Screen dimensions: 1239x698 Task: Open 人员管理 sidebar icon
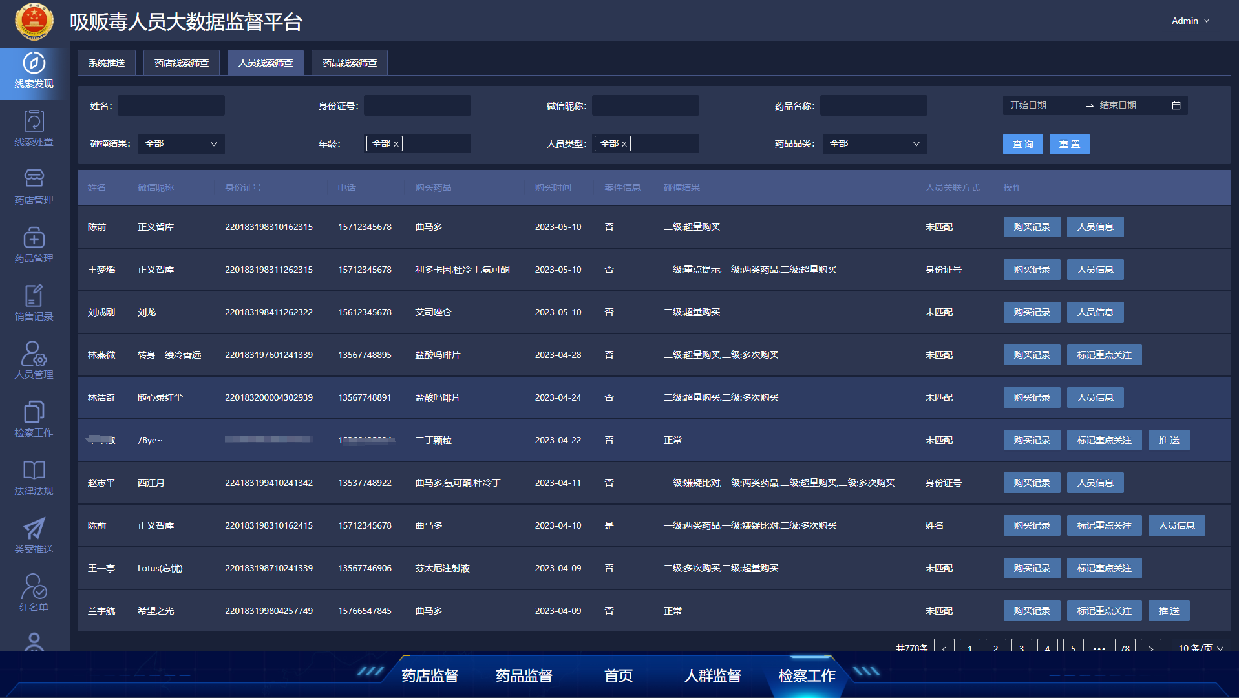(34, 361)
